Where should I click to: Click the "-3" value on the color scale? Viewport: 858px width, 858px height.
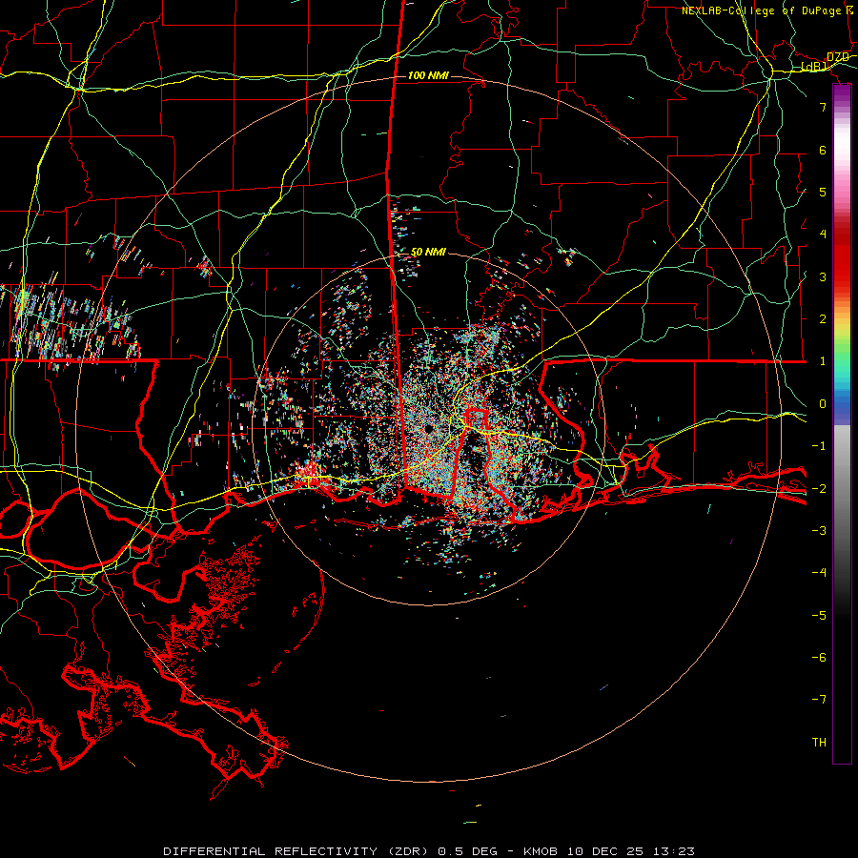(819, 531)
